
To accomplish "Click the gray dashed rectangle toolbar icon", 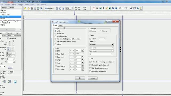I will click(x=126, y=8).
